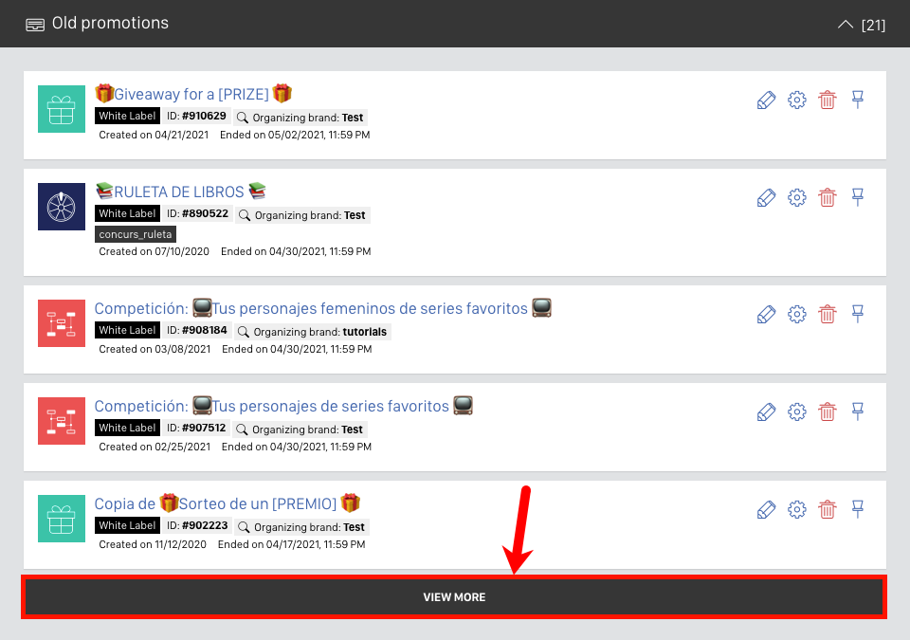Click roulette wheel thumbnail of RULETA DE LIBROS
This screenshot has width=910, height=640.
62,207
